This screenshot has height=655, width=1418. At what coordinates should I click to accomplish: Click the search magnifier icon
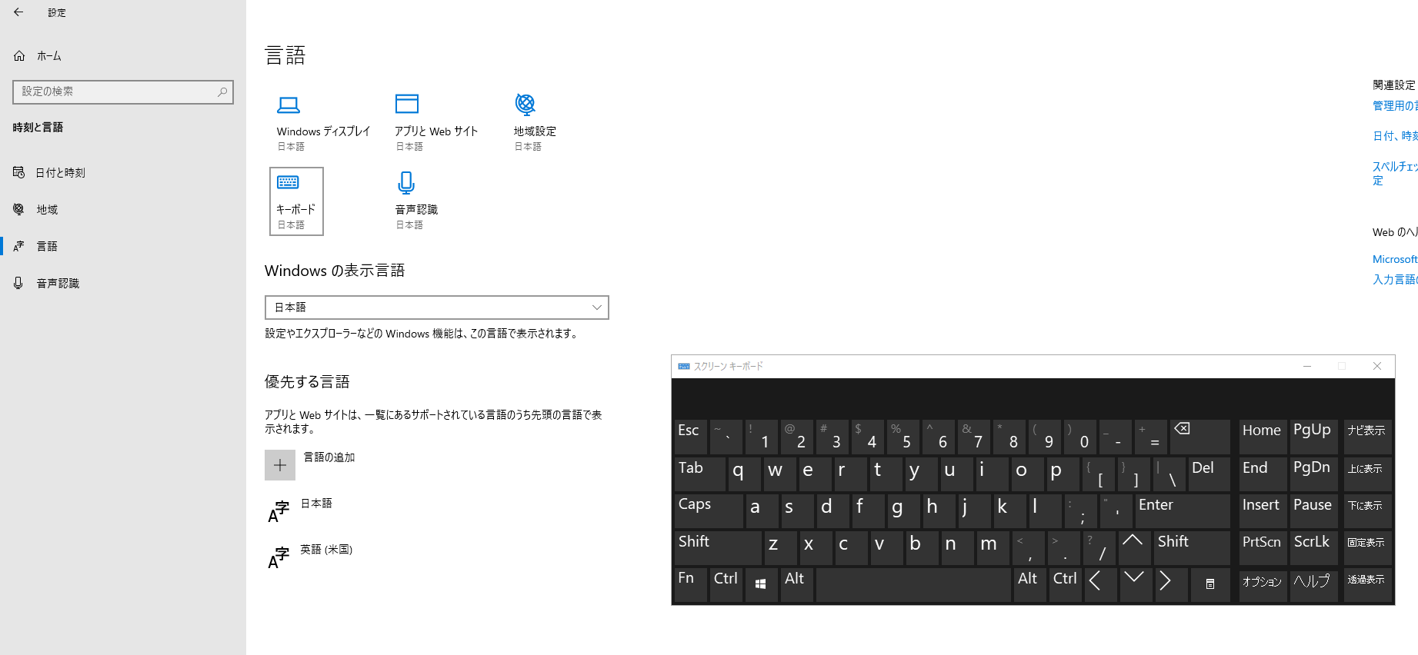coord(222,91)
